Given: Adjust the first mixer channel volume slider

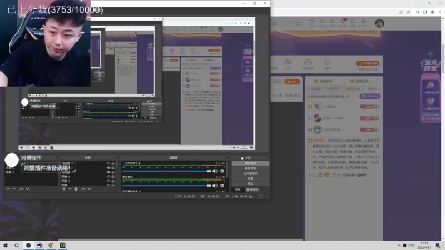Looking at the screenshot, I should [x=167, y=171].
